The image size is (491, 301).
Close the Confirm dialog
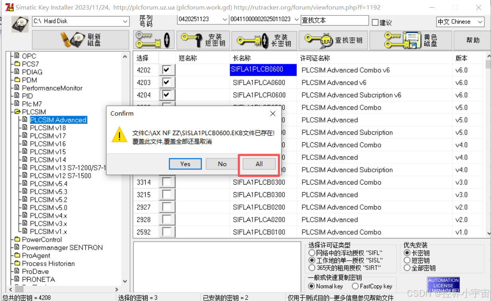(273, 114)
